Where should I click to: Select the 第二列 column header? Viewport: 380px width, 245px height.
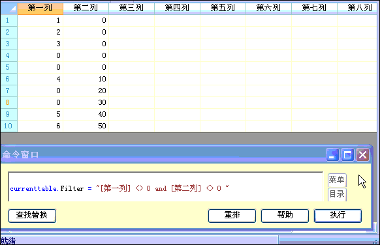tap(86, 8)
